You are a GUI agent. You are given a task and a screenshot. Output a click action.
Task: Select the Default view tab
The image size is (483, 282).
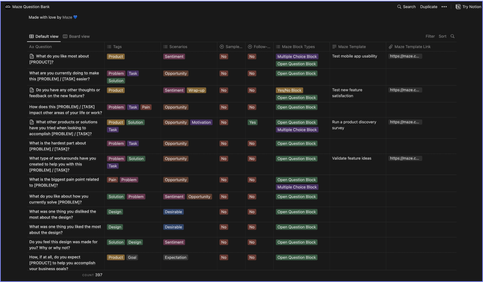click(x=44, y=36)
